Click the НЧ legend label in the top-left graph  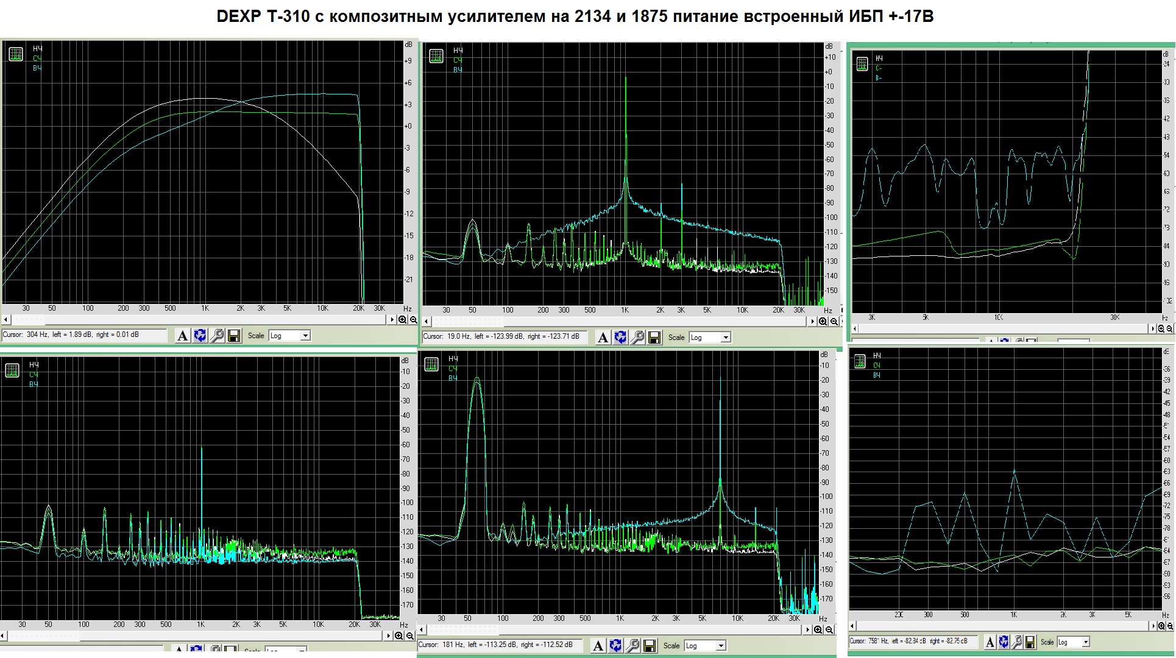(38, 49)
